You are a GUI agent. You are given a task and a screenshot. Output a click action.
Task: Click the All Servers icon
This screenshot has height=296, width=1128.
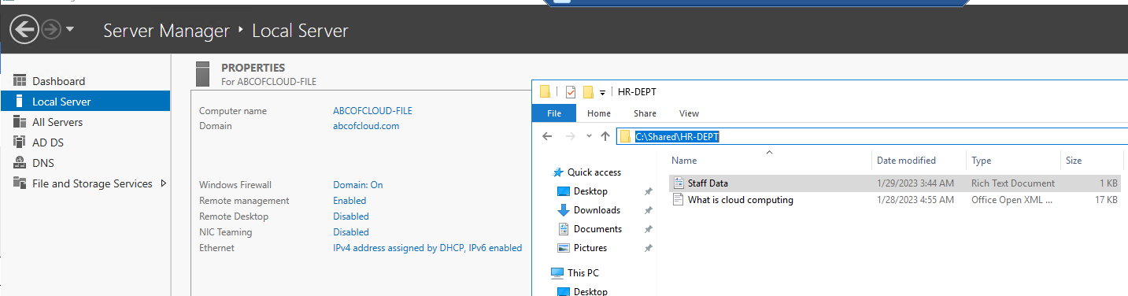[x=20, y=122]
